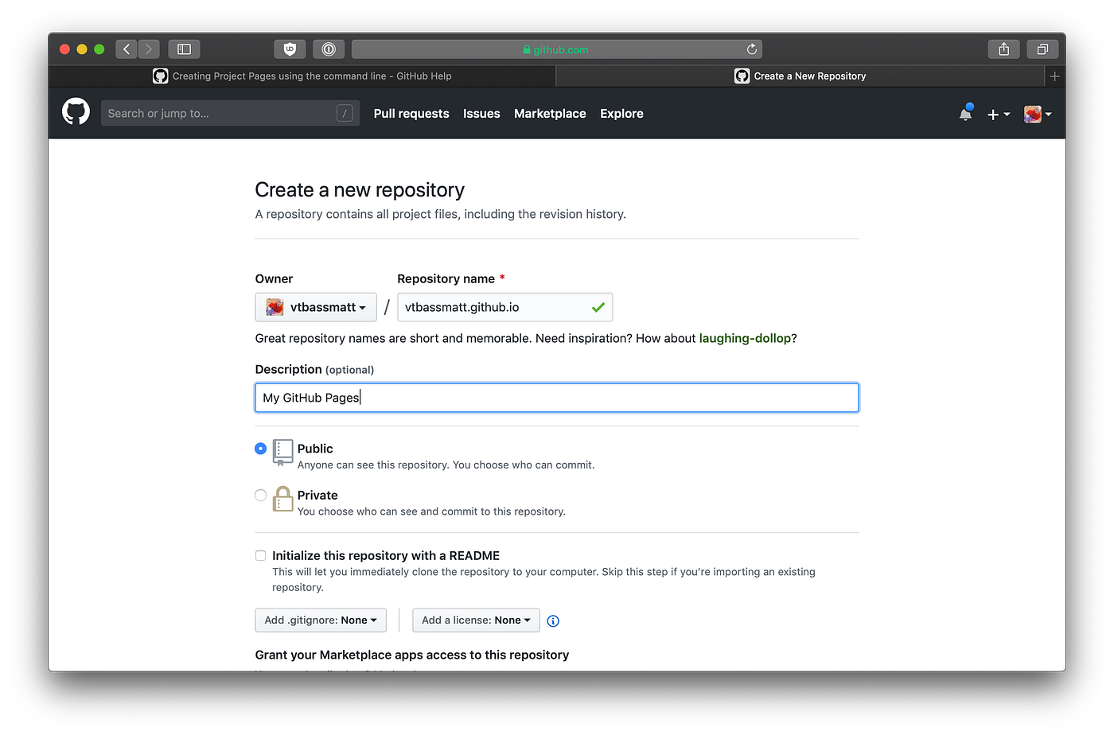This screenshot has height=735, width=1114.
Task: Click the Safari green fullscreen button
Action: (99, 49)
